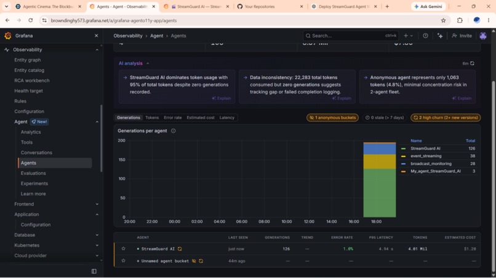Screen dimensions: 496x278
Task: Toggle the 2 high churn filter
Action: click(446, 118)
